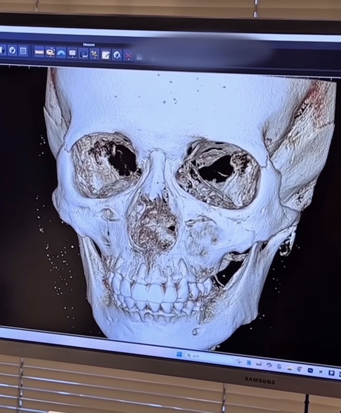Image resolution: width=341 pixels, height=413 pixels.
Task: Click the round magnifier icon beside red X
Action: click(x=117, y=55)
